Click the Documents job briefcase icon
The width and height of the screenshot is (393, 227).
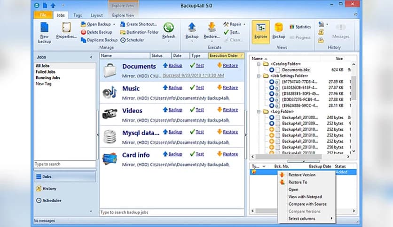(110, 70)
